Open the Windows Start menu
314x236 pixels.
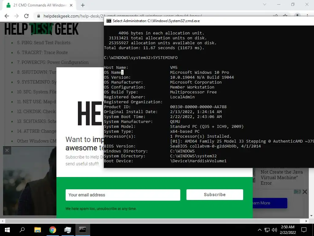click(x=7, y=230)
